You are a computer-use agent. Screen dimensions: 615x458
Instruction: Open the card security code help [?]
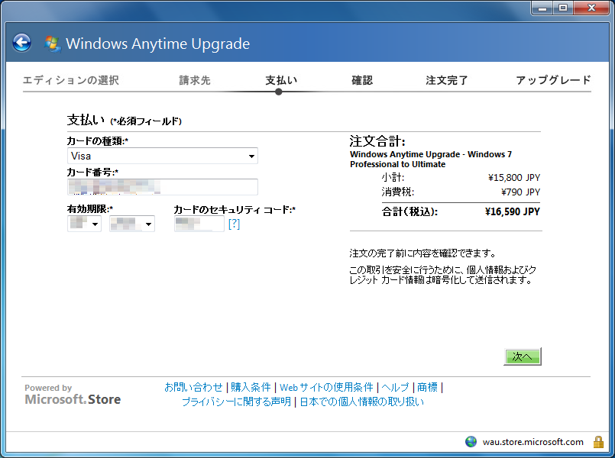234,224
